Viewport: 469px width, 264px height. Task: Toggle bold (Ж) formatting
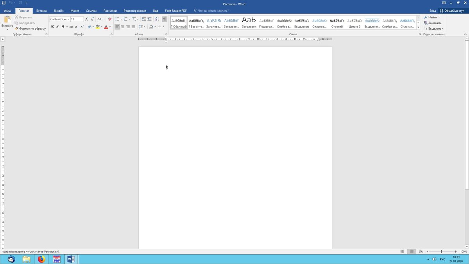[52, 27]
